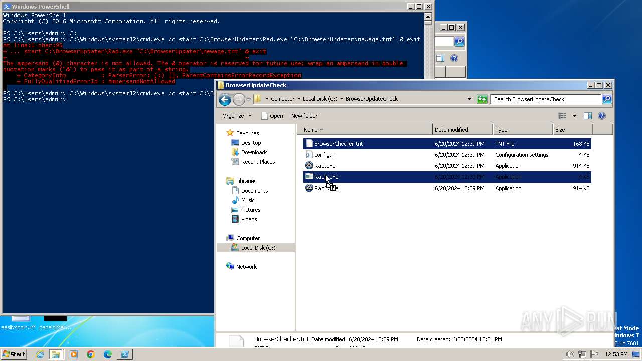Click the change view icon
This screenshot has width=642, height=361.
point(562,116)
